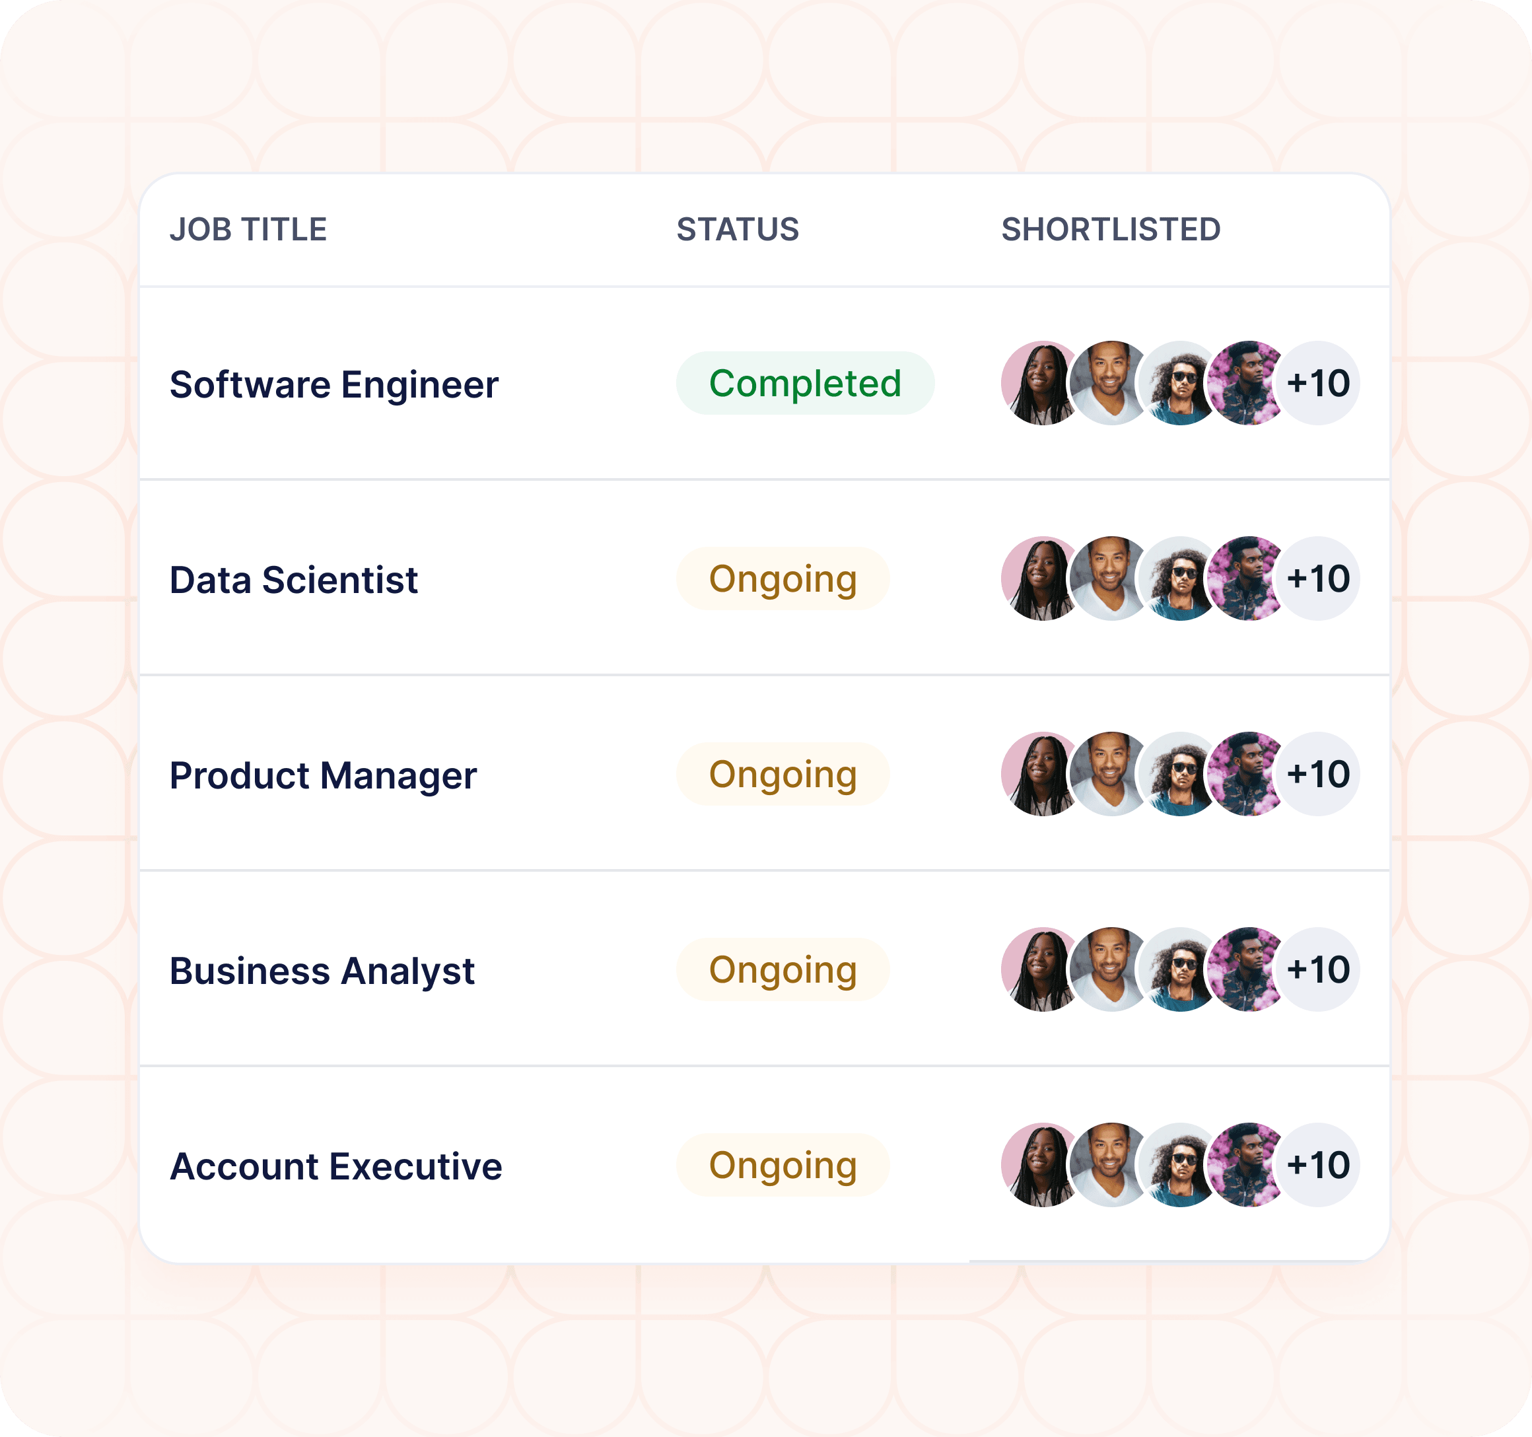Screen dimensions: 1532x1437
Task: Click the Account Executive job title
Action: [336, 1166]
